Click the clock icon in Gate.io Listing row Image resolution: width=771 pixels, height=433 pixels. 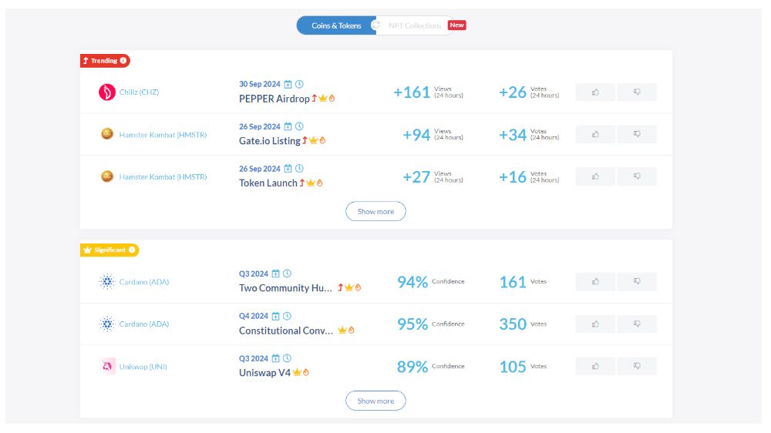[x=299, y=126]
